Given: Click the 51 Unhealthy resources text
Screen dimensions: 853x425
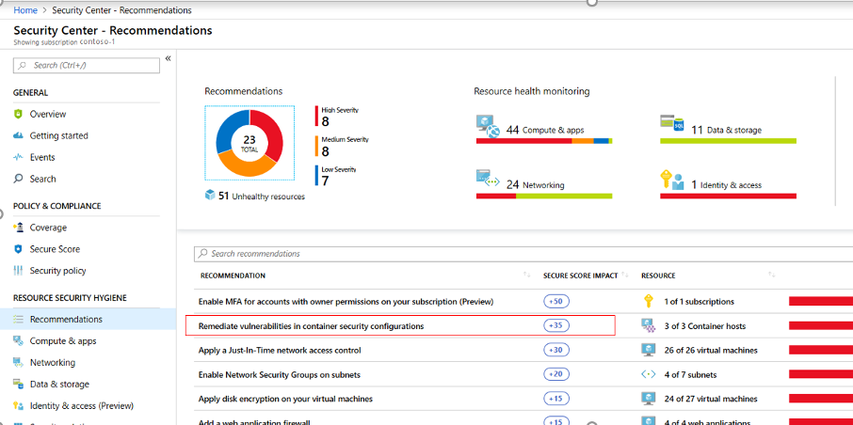Looking at the screenshot, I should click(262, 197).
